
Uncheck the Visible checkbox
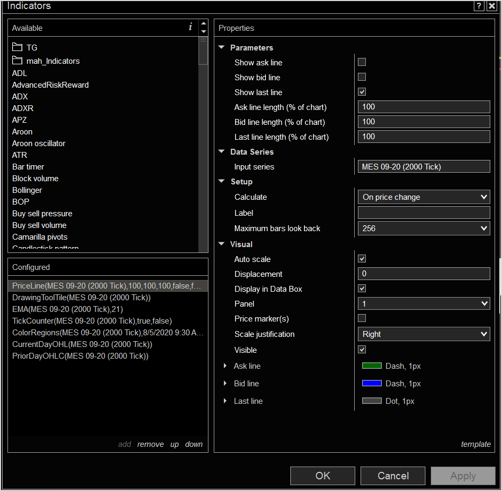[362, 350]
